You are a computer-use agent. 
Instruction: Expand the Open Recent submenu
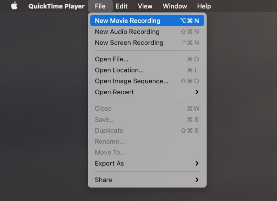pos(147,92)
